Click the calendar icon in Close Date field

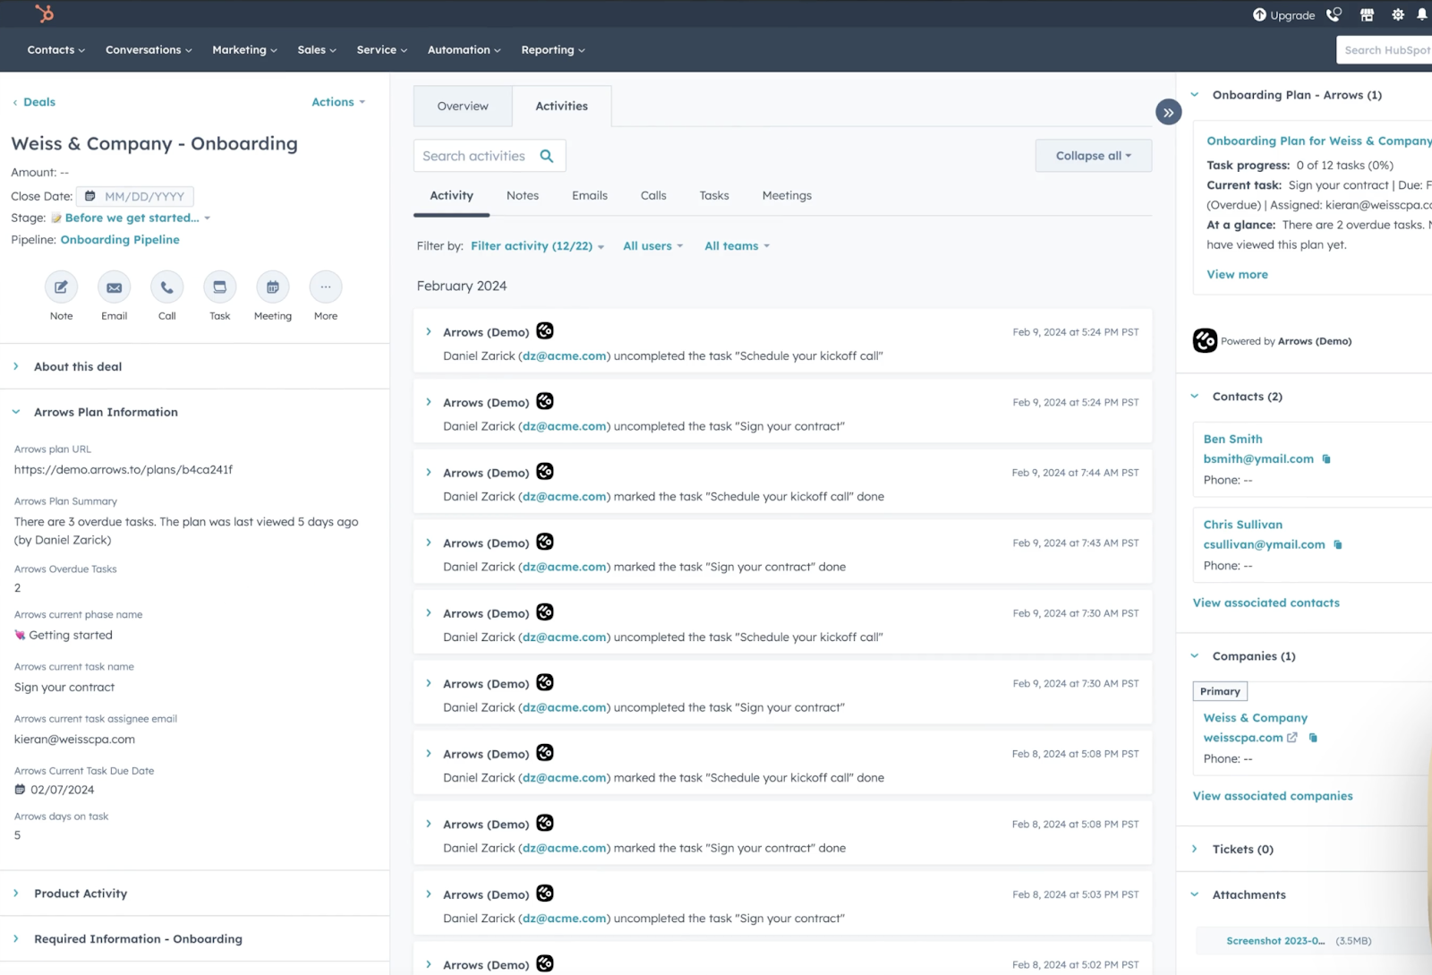89,196
